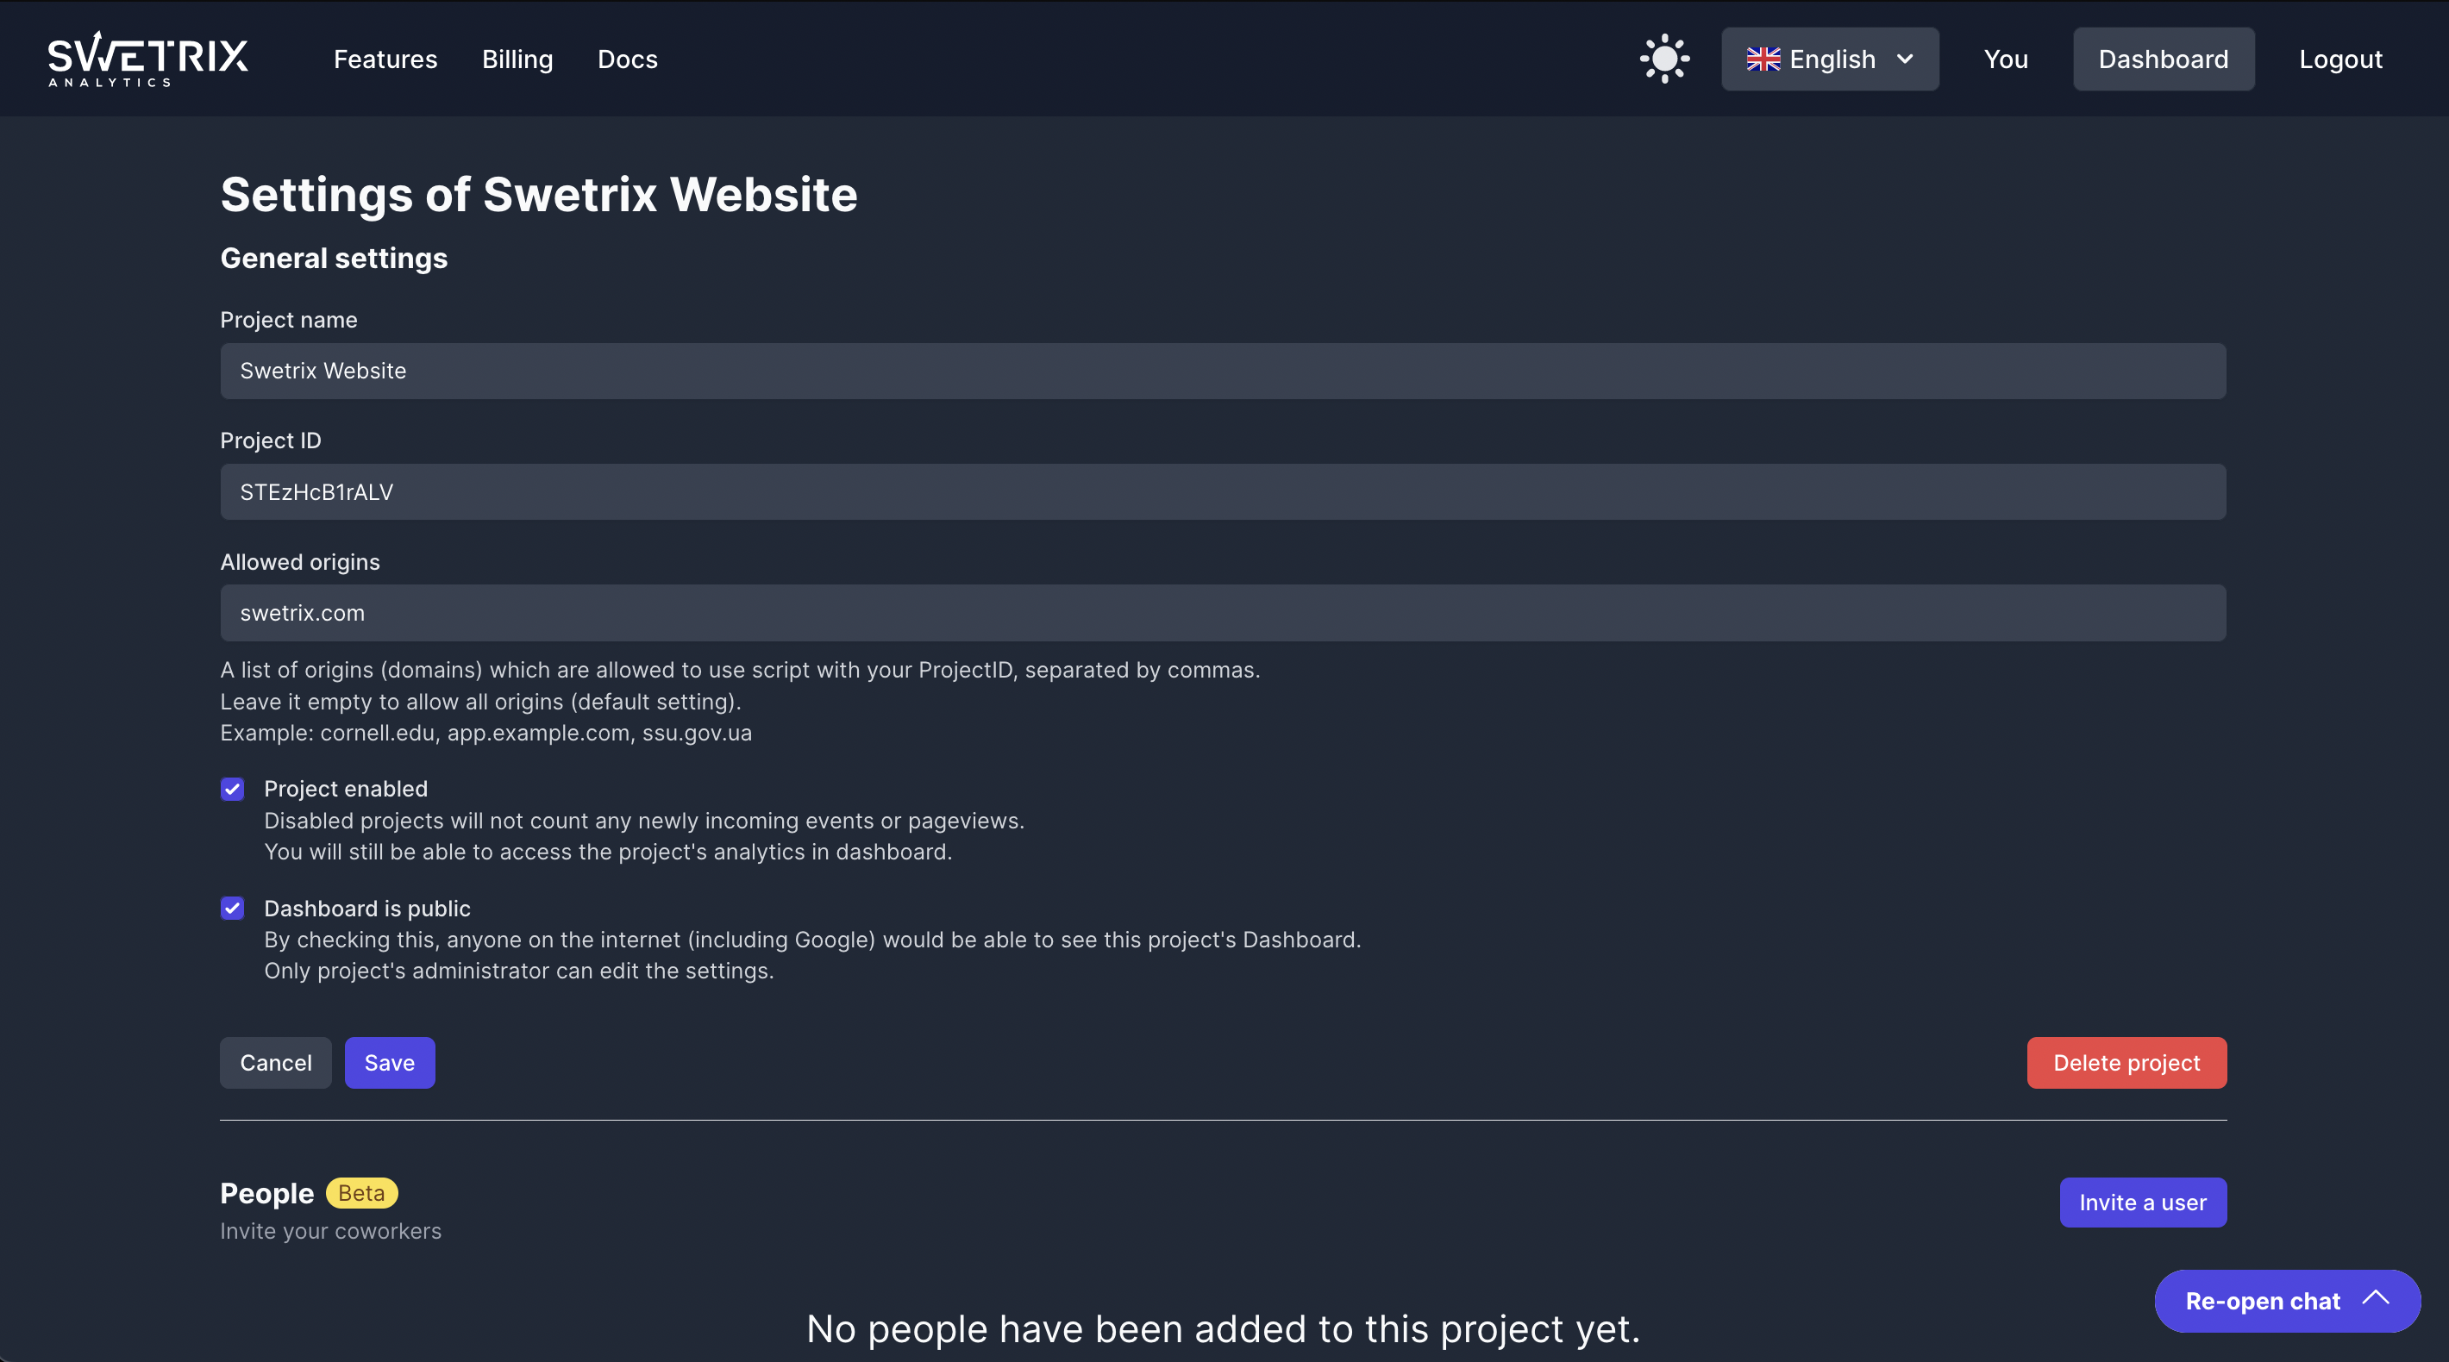Screen dimensions: 2449x1362
Task: Click Logout
Action: 2340,59
